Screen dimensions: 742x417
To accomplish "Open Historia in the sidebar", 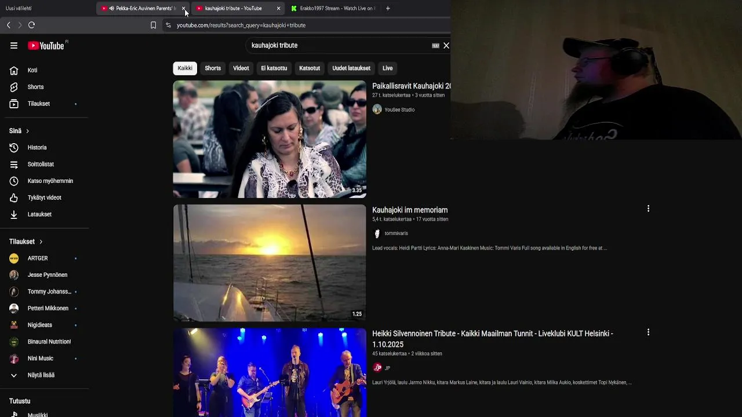I will (45, 148).
